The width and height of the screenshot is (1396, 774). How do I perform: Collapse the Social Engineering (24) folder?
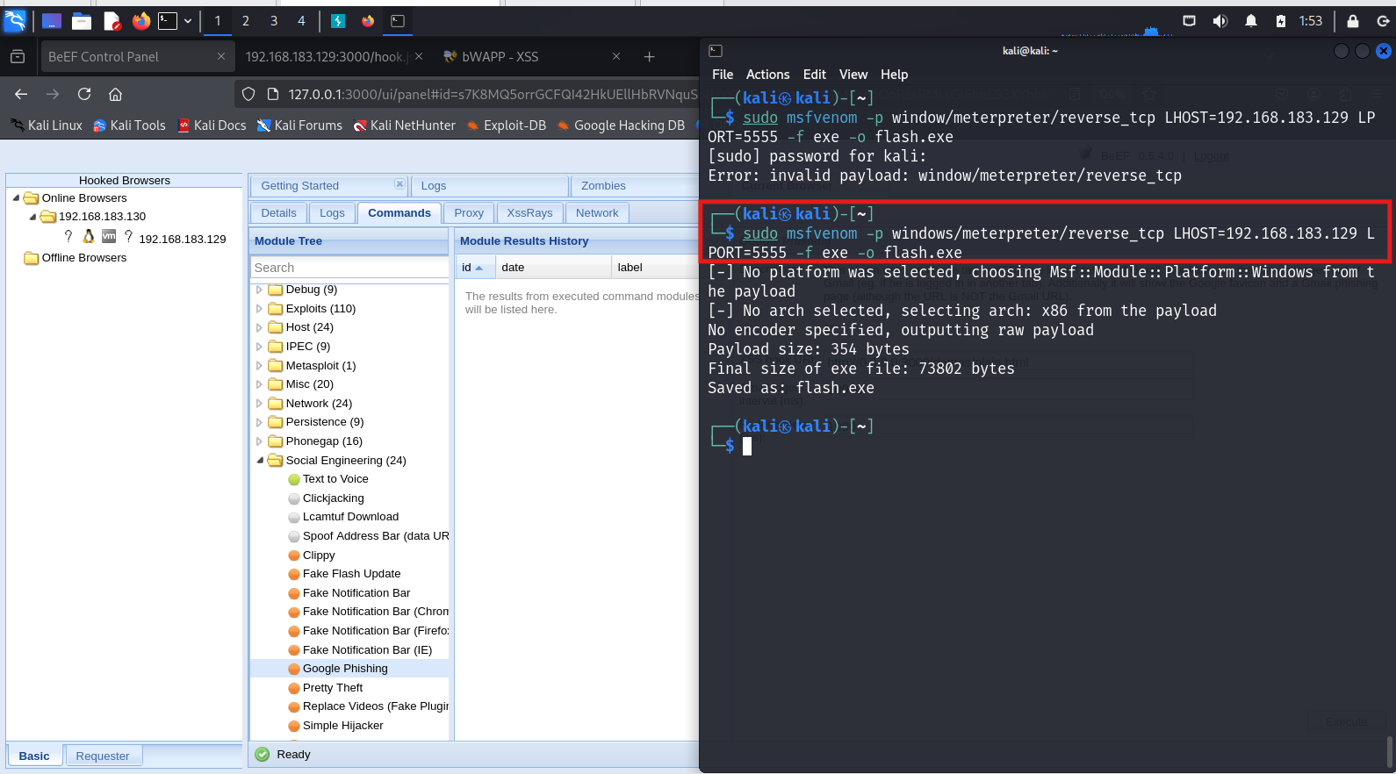pyautogui.click(x=259, y=461)
